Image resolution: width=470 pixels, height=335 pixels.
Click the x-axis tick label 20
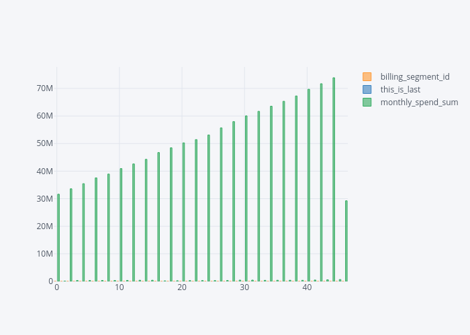(x=182, y=288)
